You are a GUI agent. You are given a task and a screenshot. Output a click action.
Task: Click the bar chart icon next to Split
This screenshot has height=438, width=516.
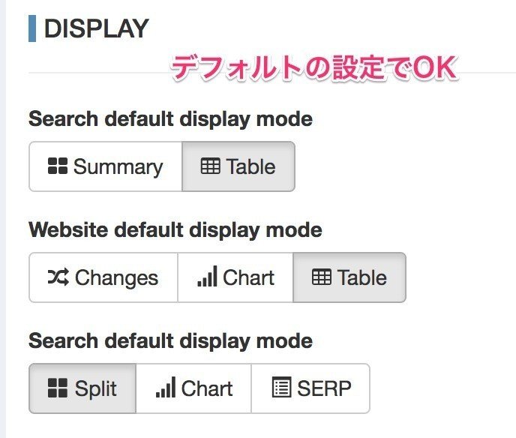(165, 388)
